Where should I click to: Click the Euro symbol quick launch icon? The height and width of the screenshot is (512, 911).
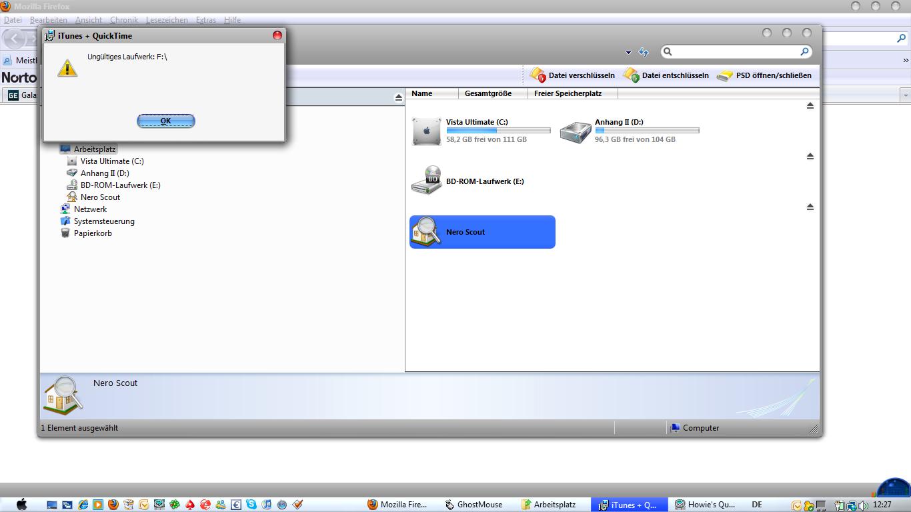236,505
